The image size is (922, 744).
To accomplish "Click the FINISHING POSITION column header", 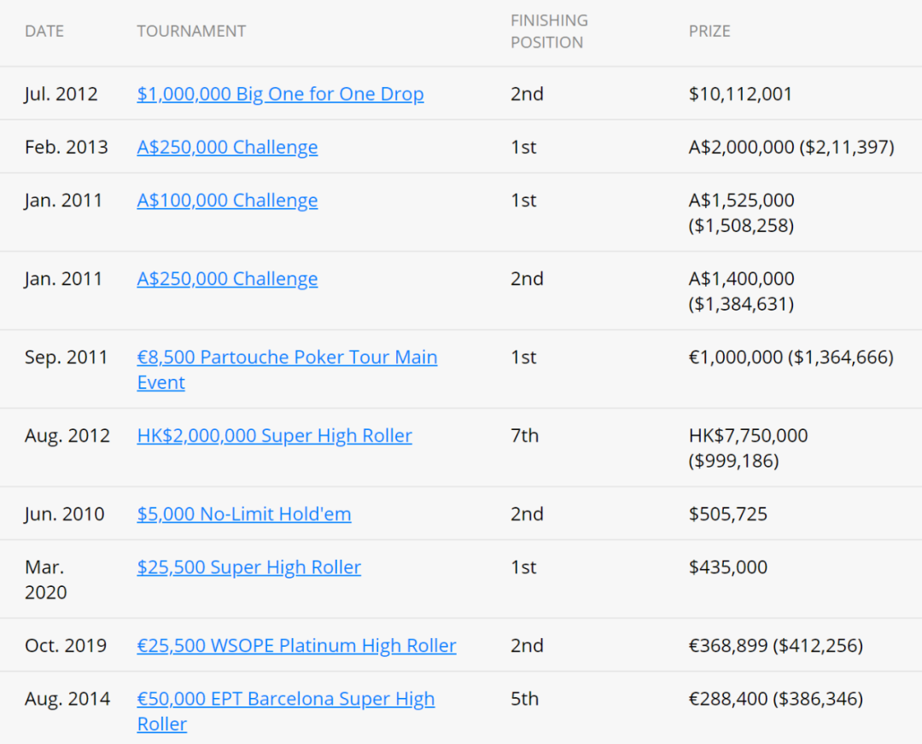I will [x=549, y=32].
